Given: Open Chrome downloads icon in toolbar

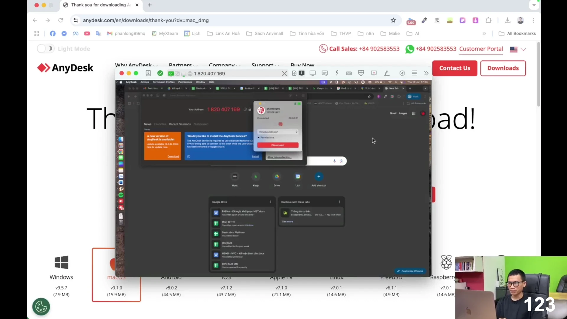Looking at the screenshot, I should coord(507,20).
